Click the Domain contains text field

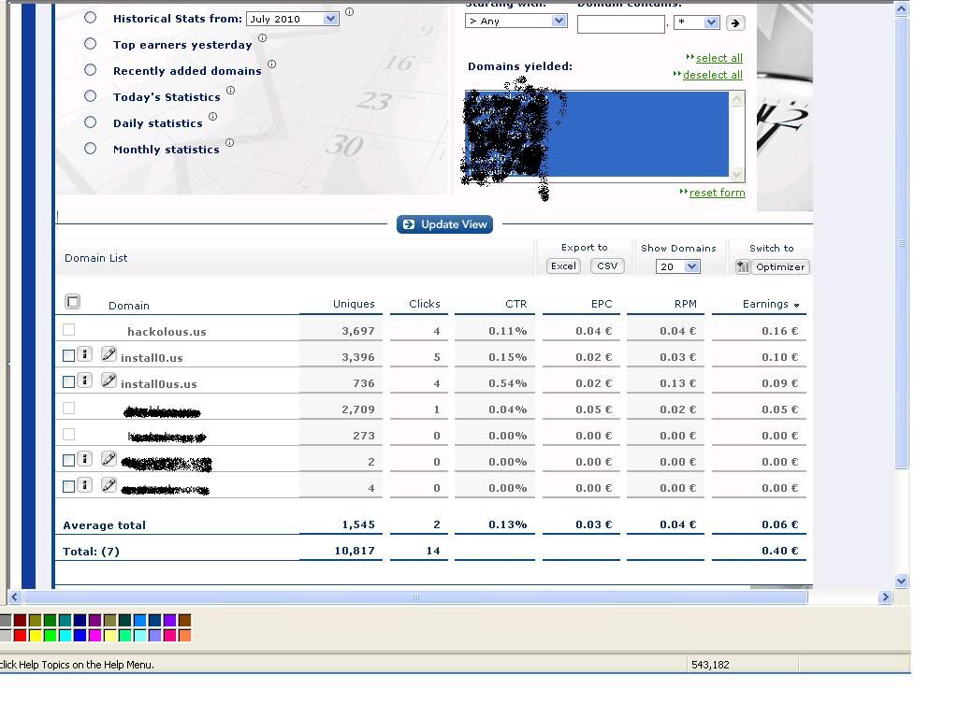pyautogui.click(x=620, y=24)
